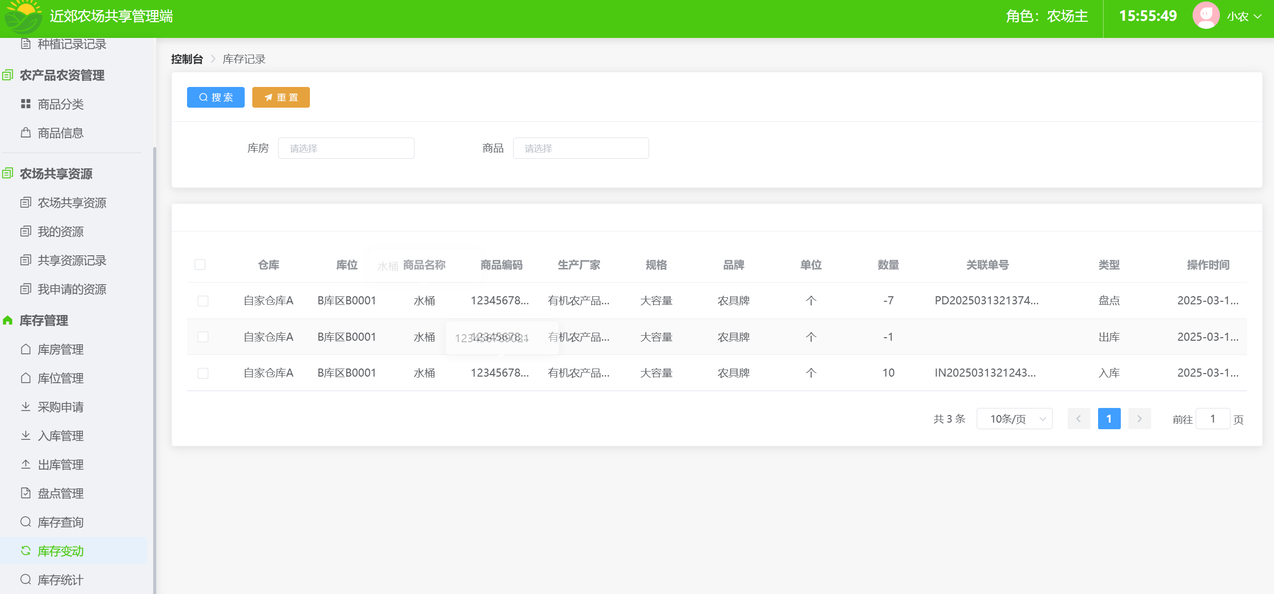
Task: Open 商品信息 menu entry
Action: pyautogui.click(x=61, y=133)
